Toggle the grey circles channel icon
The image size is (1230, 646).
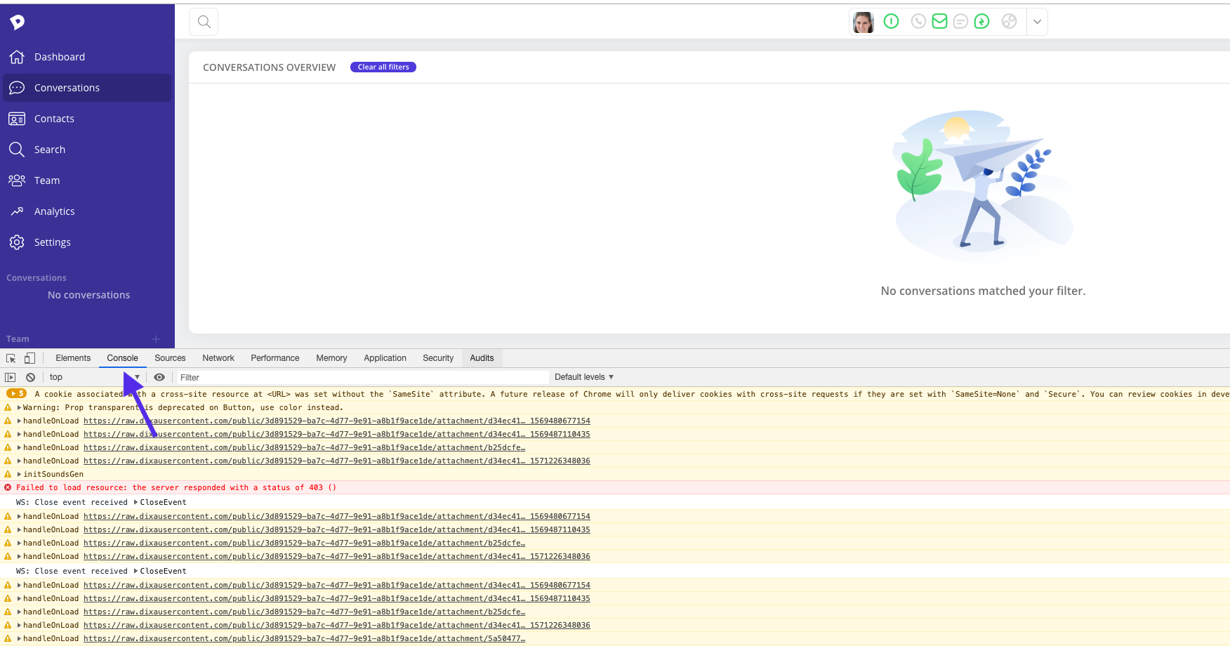coord(1009,22)
